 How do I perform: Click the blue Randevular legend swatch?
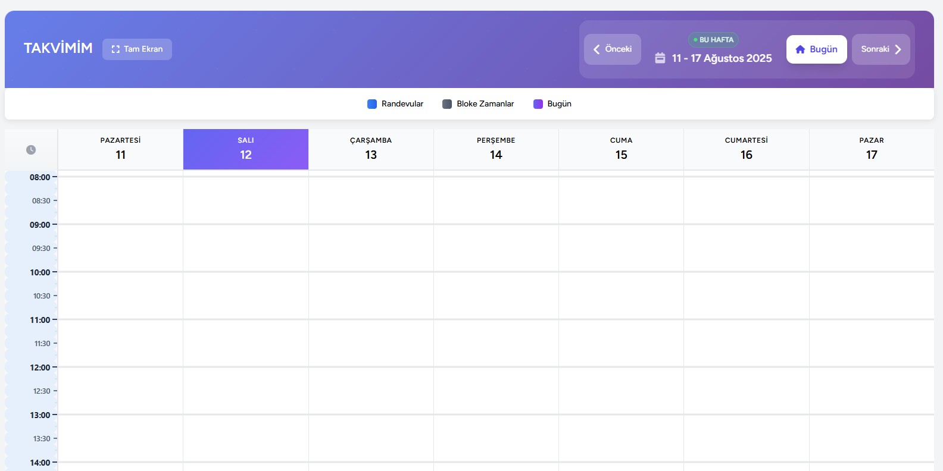[x=372, y=104]
